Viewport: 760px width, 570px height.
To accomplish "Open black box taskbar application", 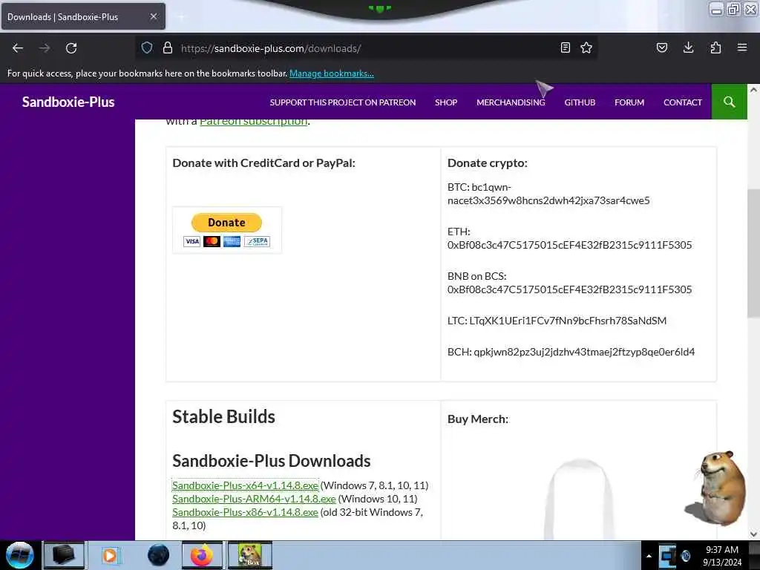I will pyautogui.click(x=64, y=555).
